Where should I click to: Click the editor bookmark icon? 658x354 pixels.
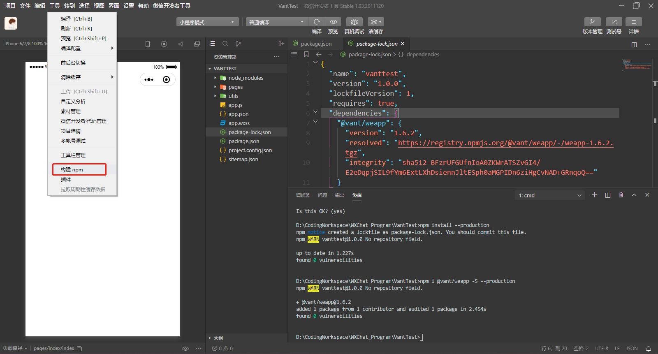[306, 54]
